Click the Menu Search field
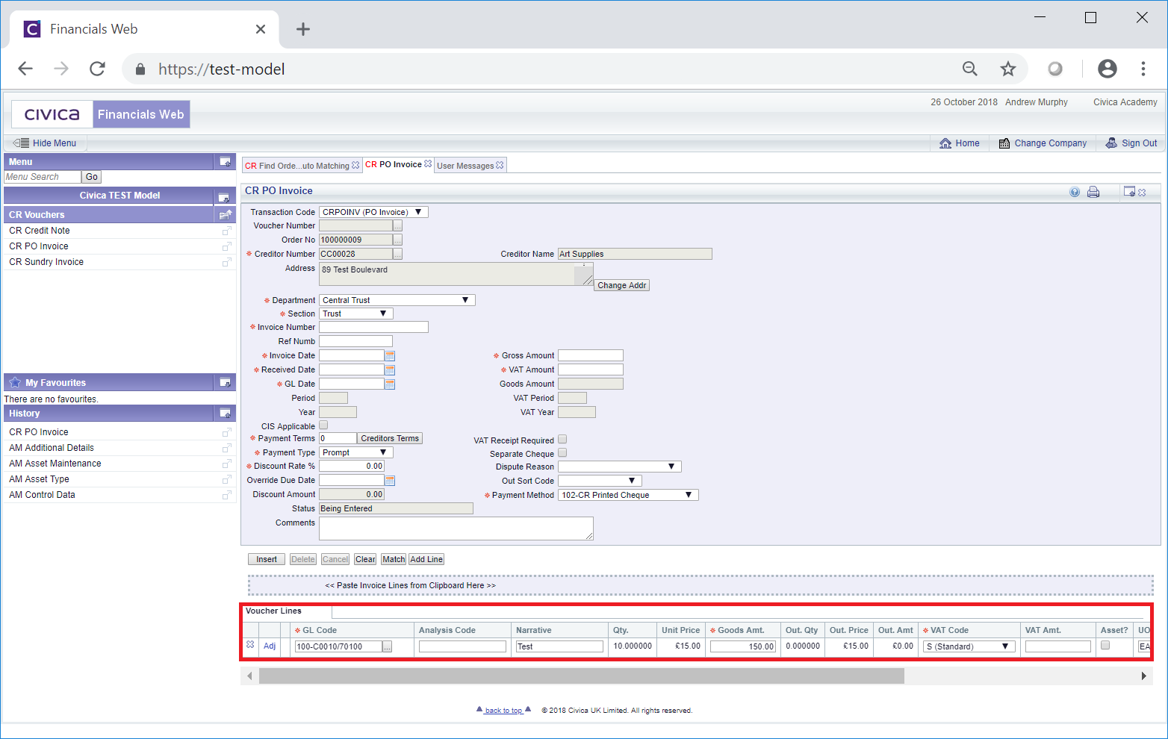 (43, 177)
